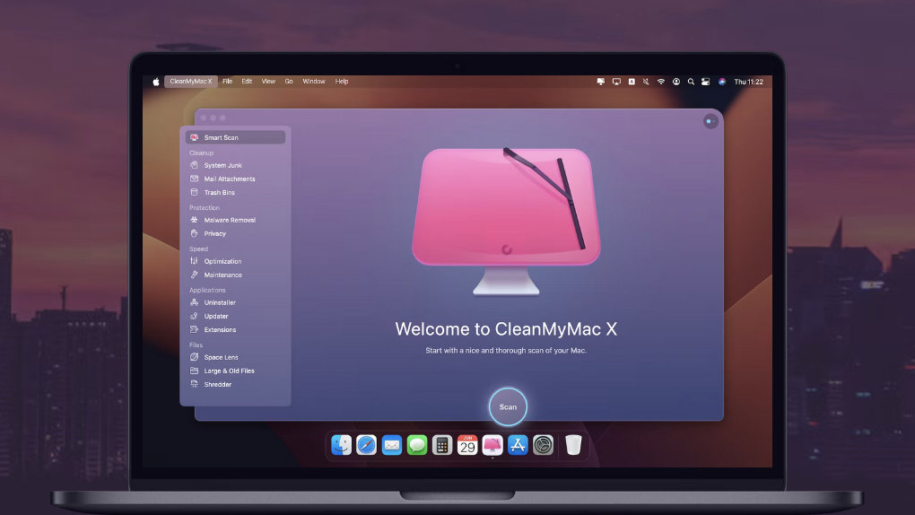Screen dimensions: 915x515
Task: Open the Trash in the Dock
Action: coord(573,445)
